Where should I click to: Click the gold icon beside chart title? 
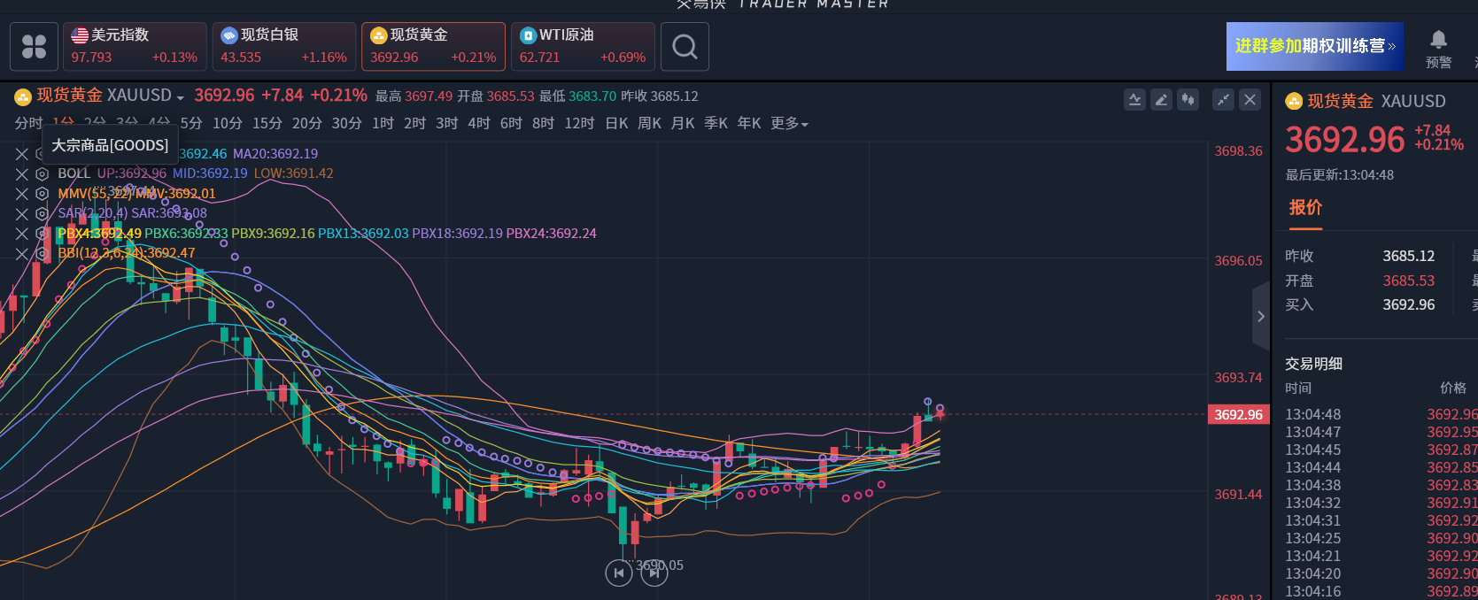pyautogui.click(x=23, y=96)
